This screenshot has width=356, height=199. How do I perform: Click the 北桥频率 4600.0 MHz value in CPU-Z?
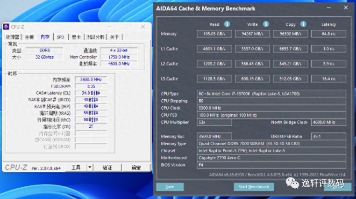coord(119,64)
